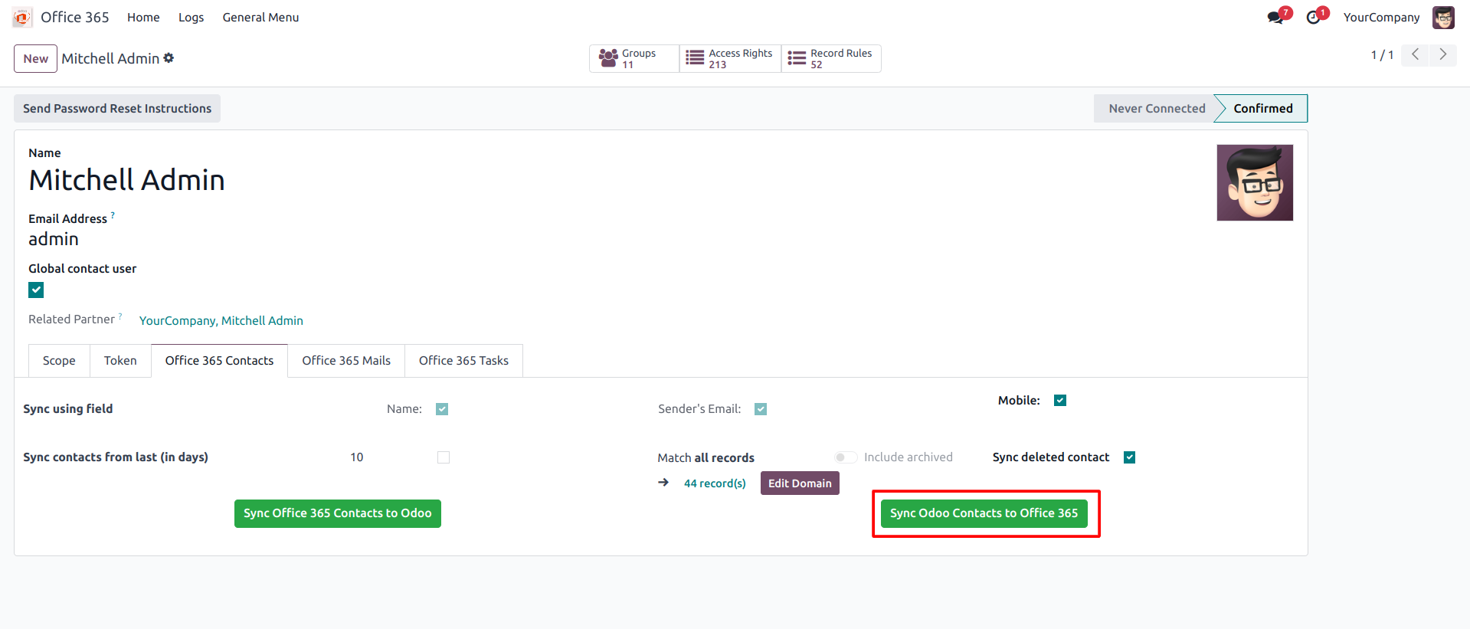
Task: Toggle the Mobile sync checkbox
Action: point(1060,401)
